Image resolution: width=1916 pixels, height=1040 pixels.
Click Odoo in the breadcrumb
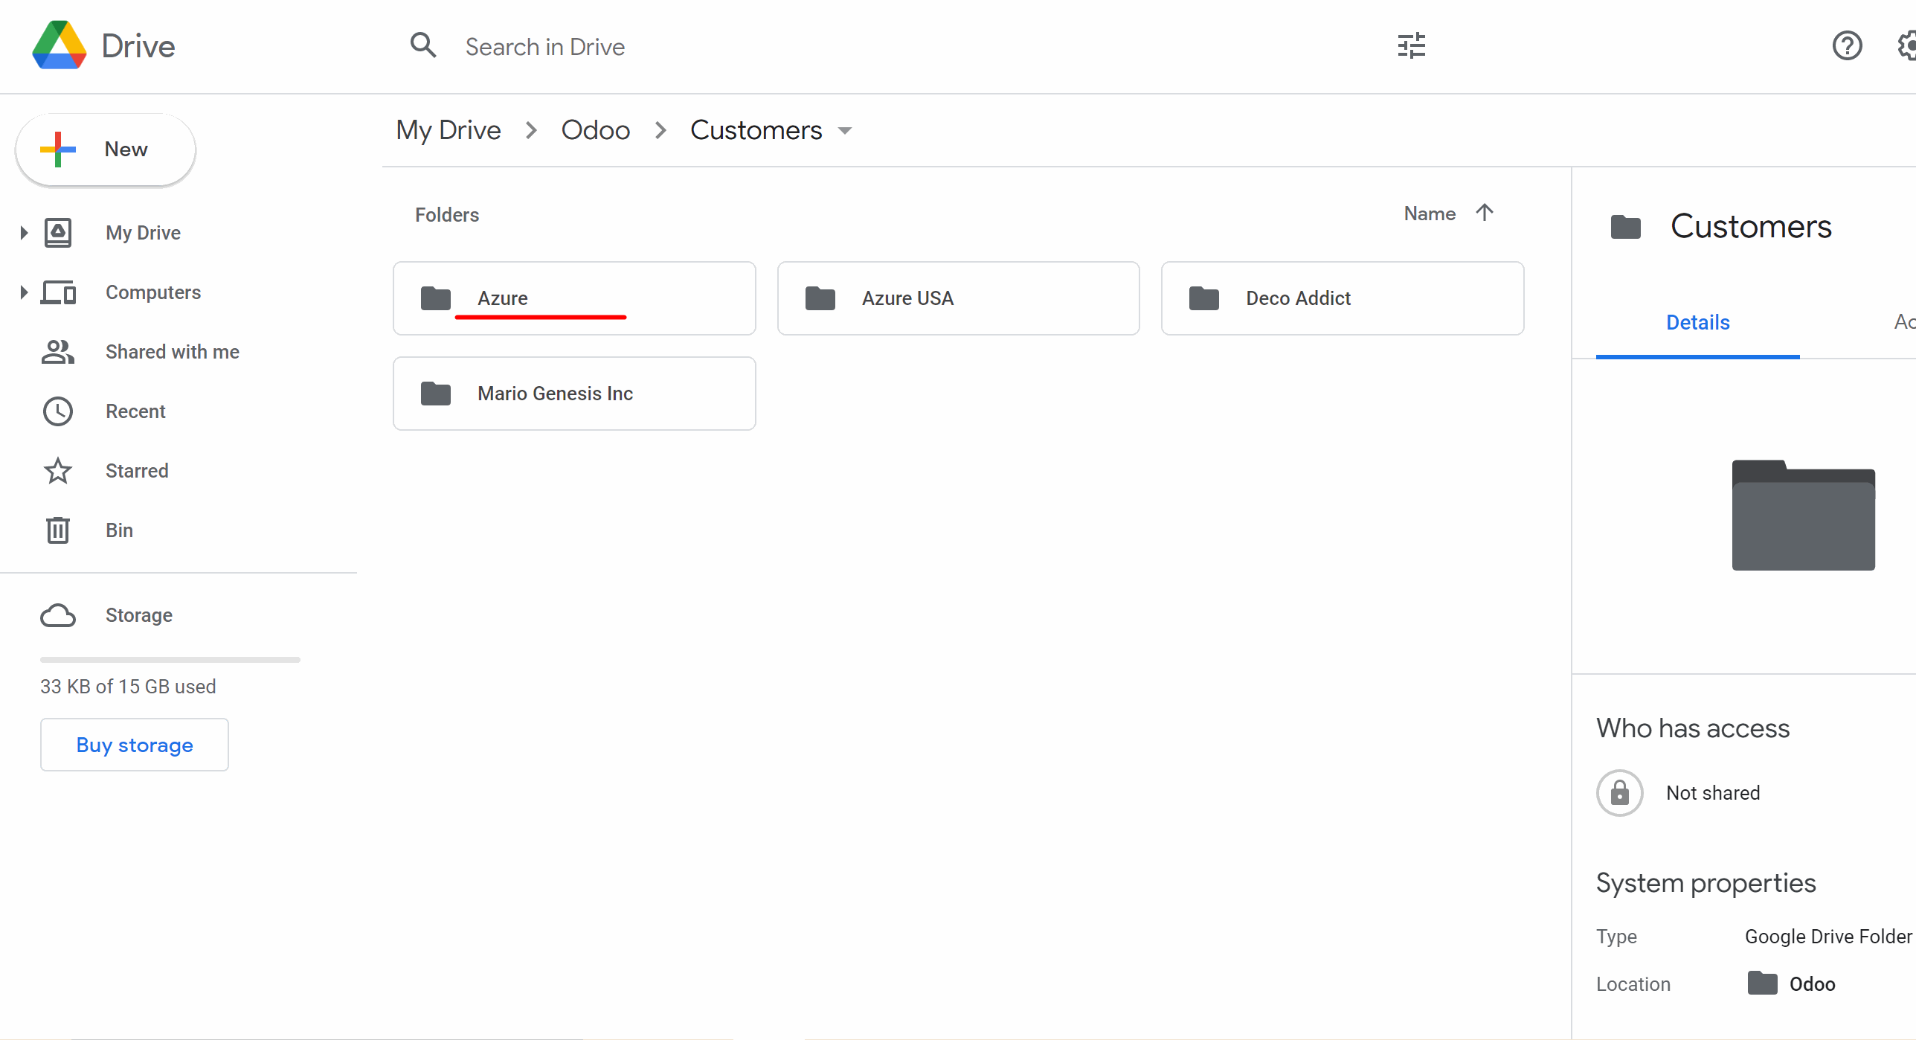(x=596, y=130)
